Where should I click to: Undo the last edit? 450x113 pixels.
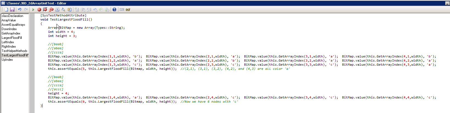(x=20, y=10)
